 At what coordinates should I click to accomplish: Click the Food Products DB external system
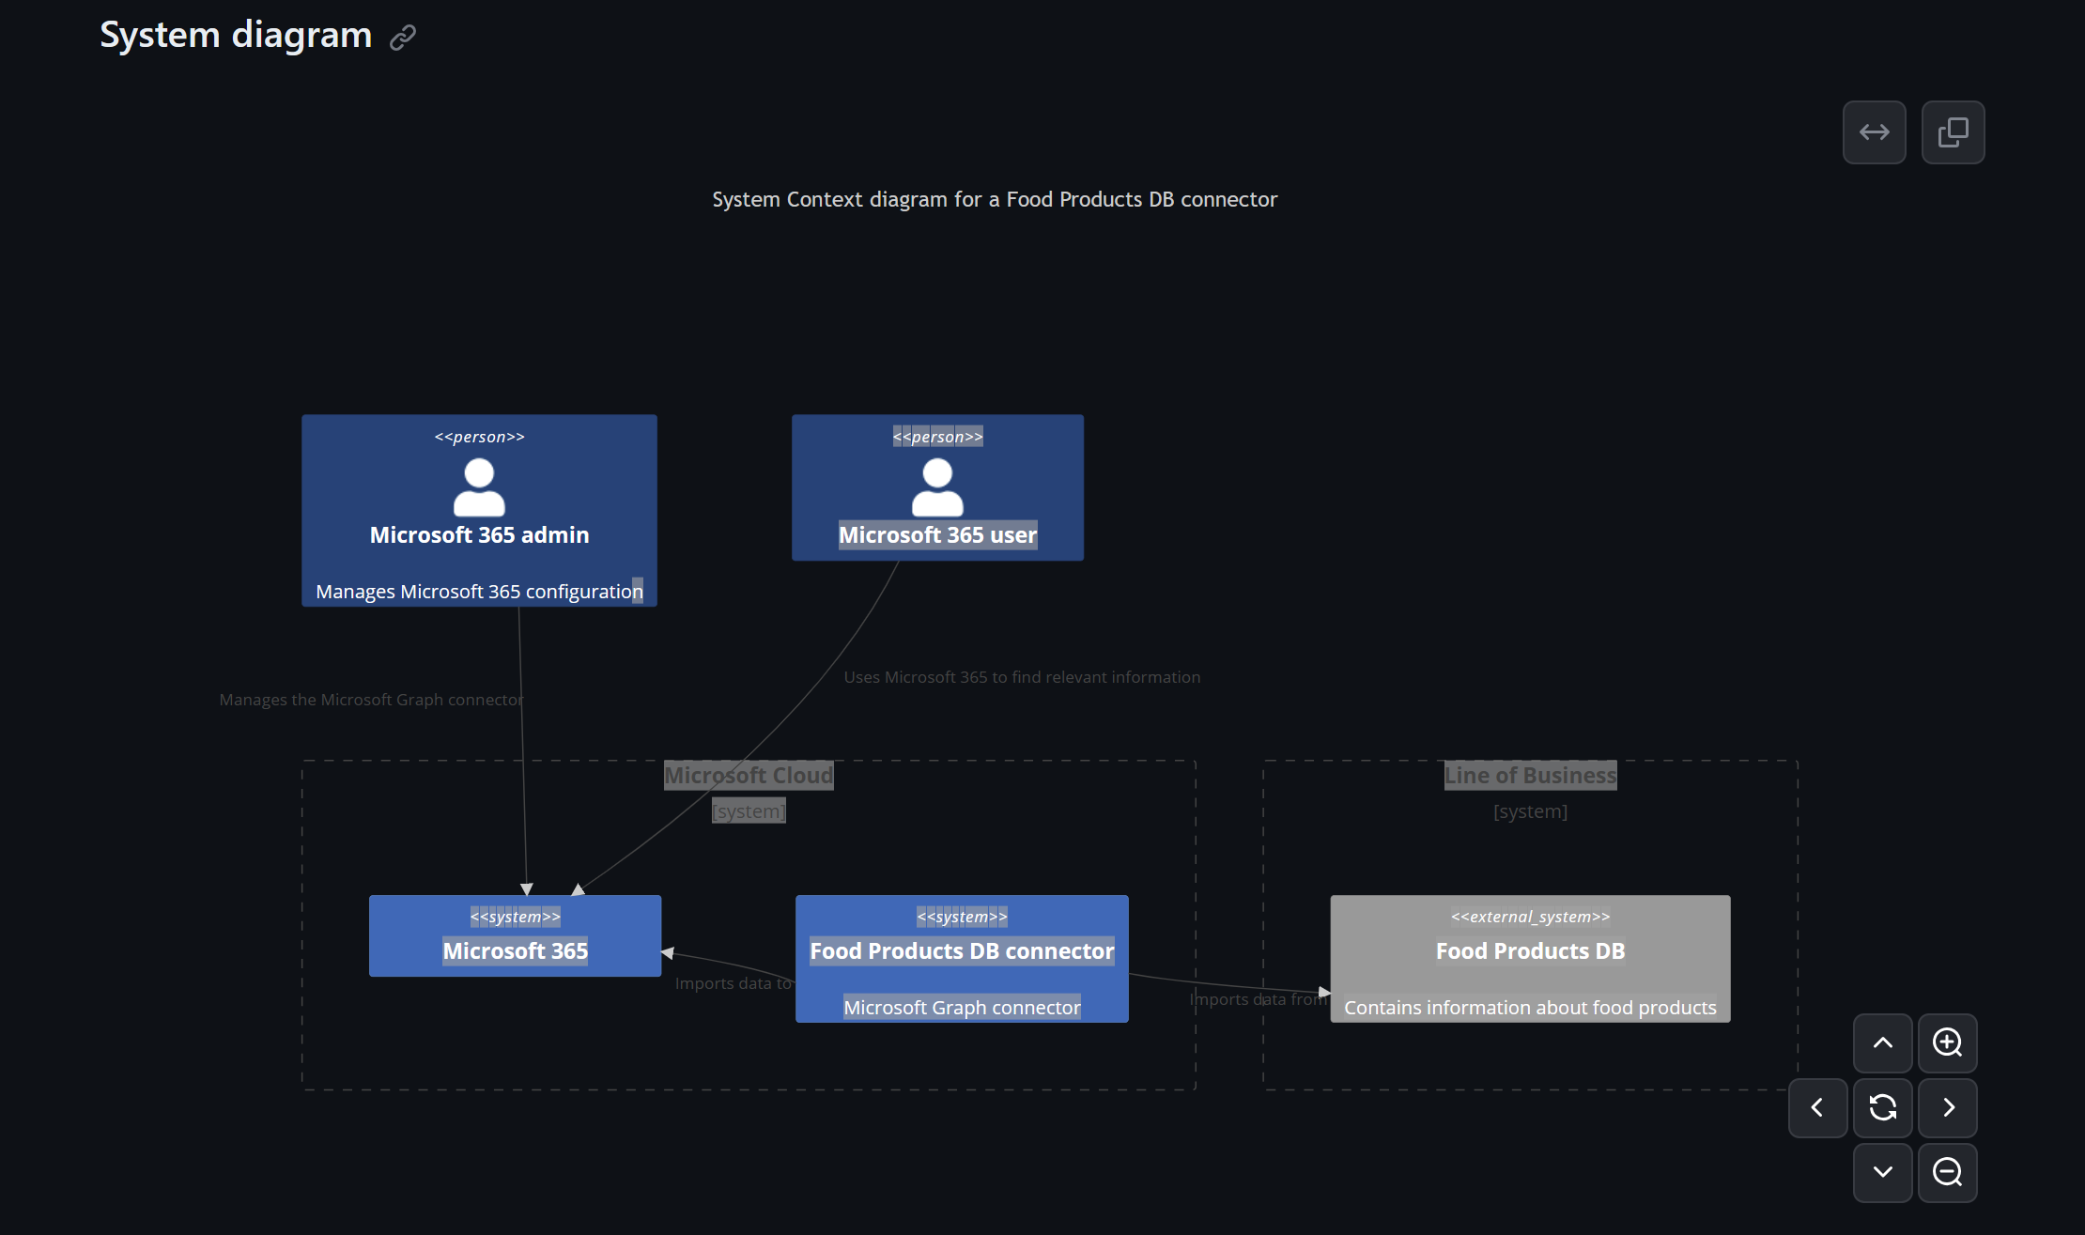coord(1529,958)
